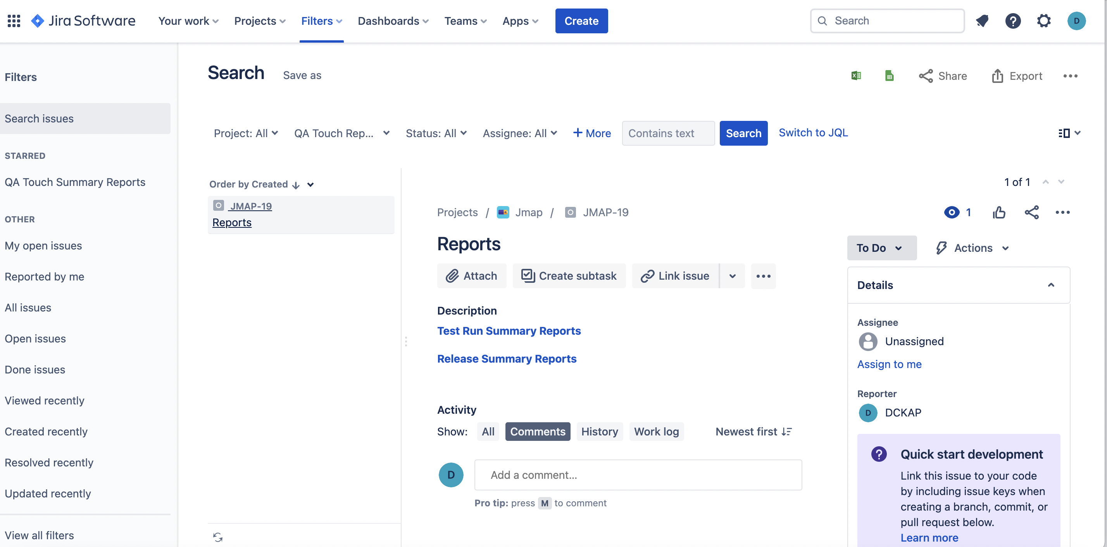Screen dimensions: 1107x547
Task: Open the To Do status dropdown
Action: click(881, 248)
